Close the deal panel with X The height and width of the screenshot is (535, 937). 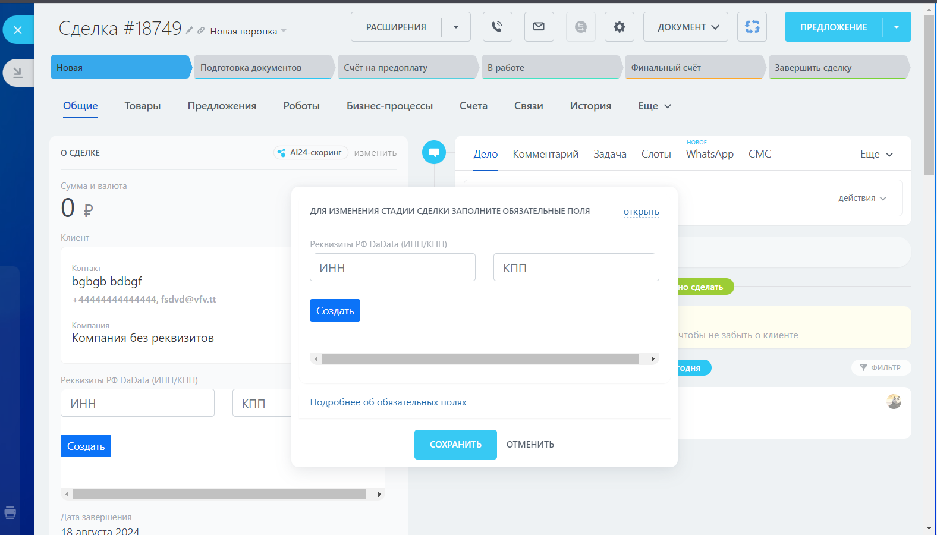[x=18, y=30]
